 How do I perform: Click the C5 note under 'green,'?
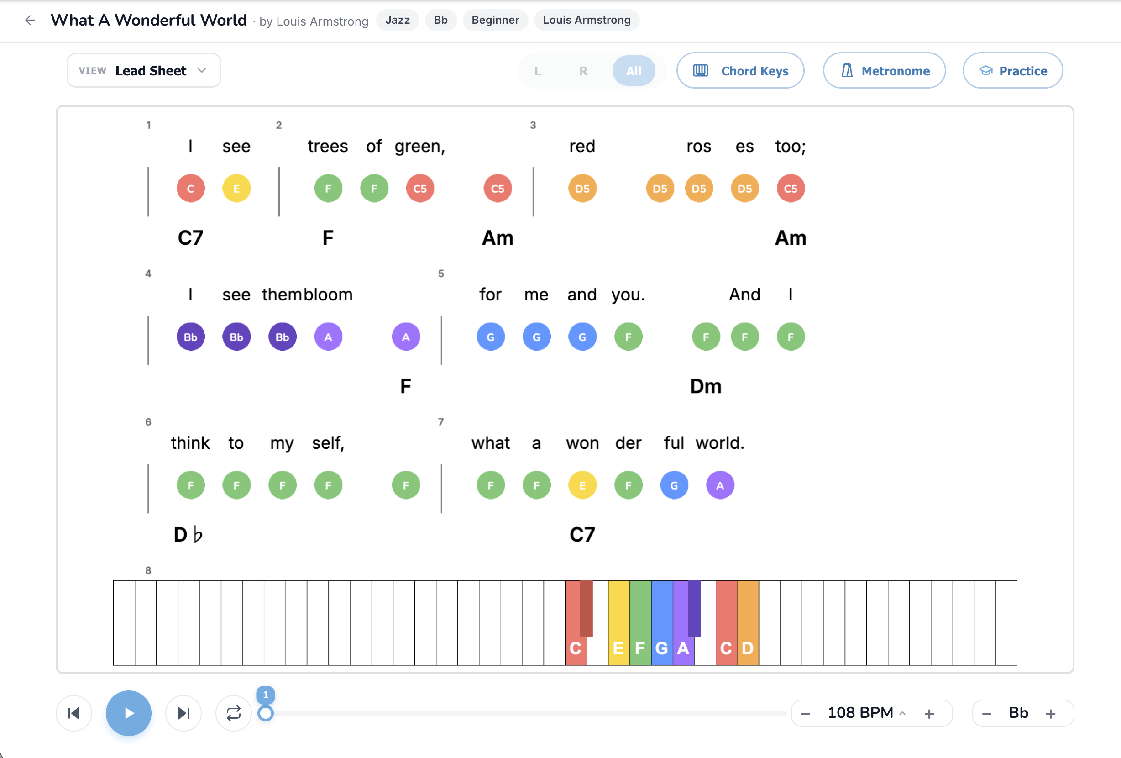(x=419, y=188)
